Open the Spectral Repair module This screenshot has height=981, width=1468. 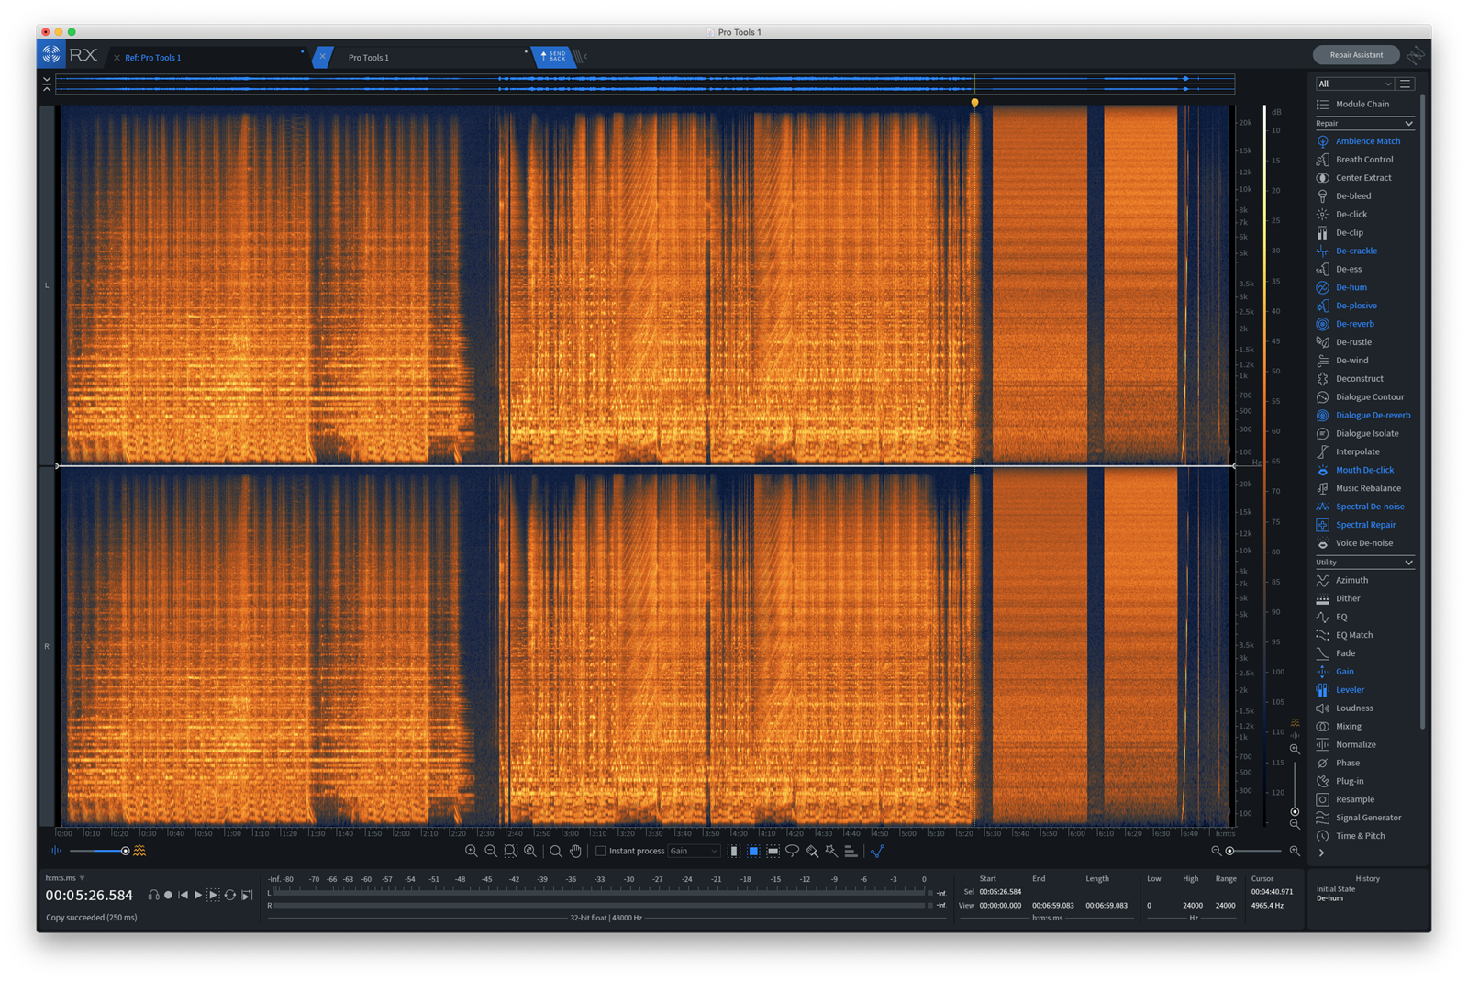(1364, 525)
